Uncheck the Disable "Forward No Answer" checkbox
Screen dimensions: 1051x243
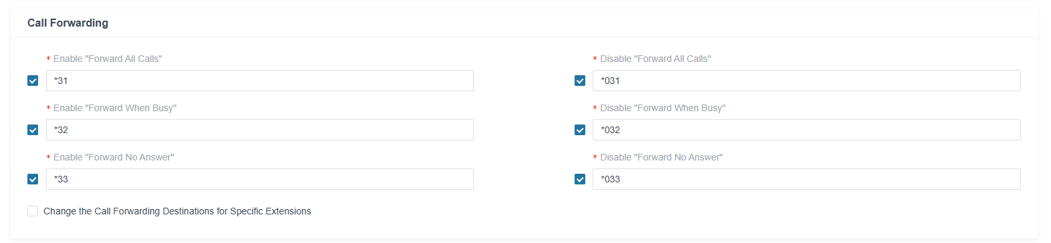[x=580, y=179]
